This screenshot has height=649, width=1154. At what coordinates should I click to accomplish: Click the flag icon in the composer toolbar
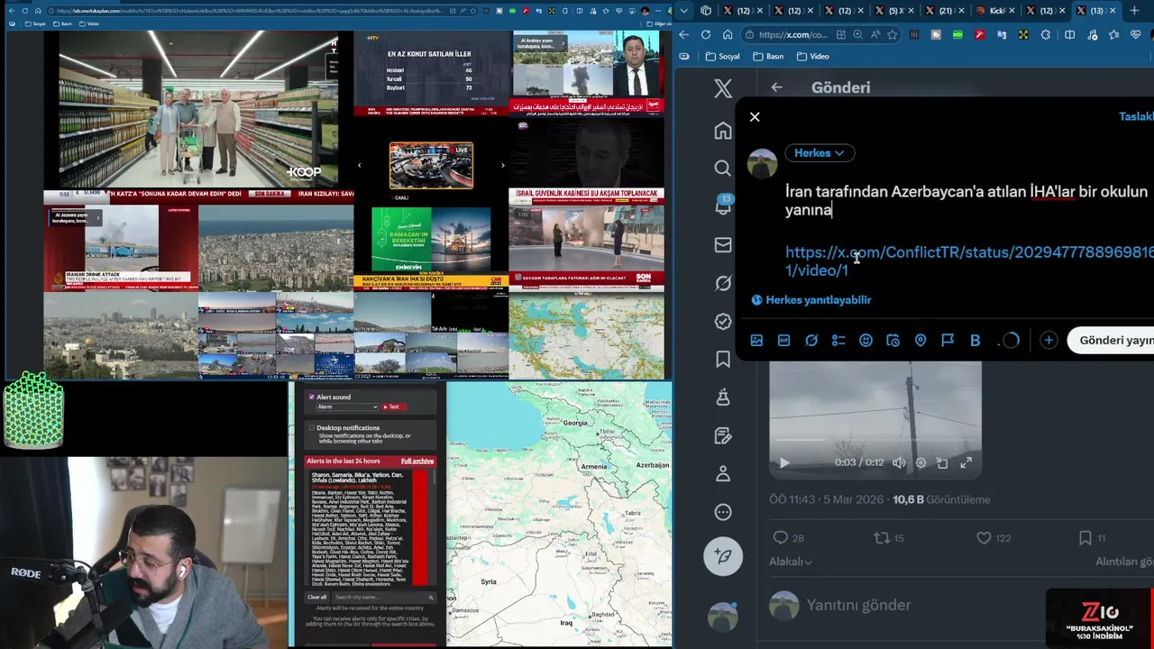tap(948, 341)
